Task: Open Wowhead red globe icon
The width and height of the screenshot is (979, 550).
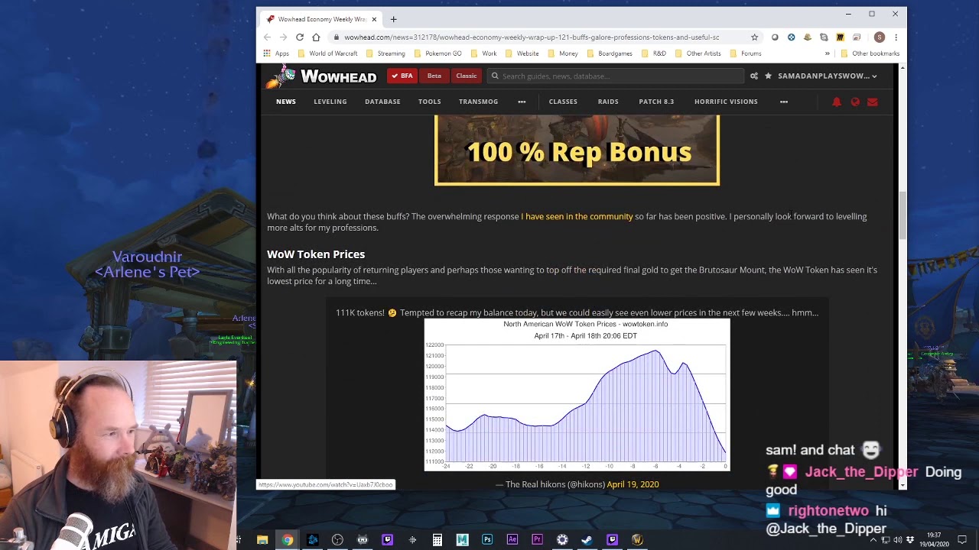Action: point(855,102)
